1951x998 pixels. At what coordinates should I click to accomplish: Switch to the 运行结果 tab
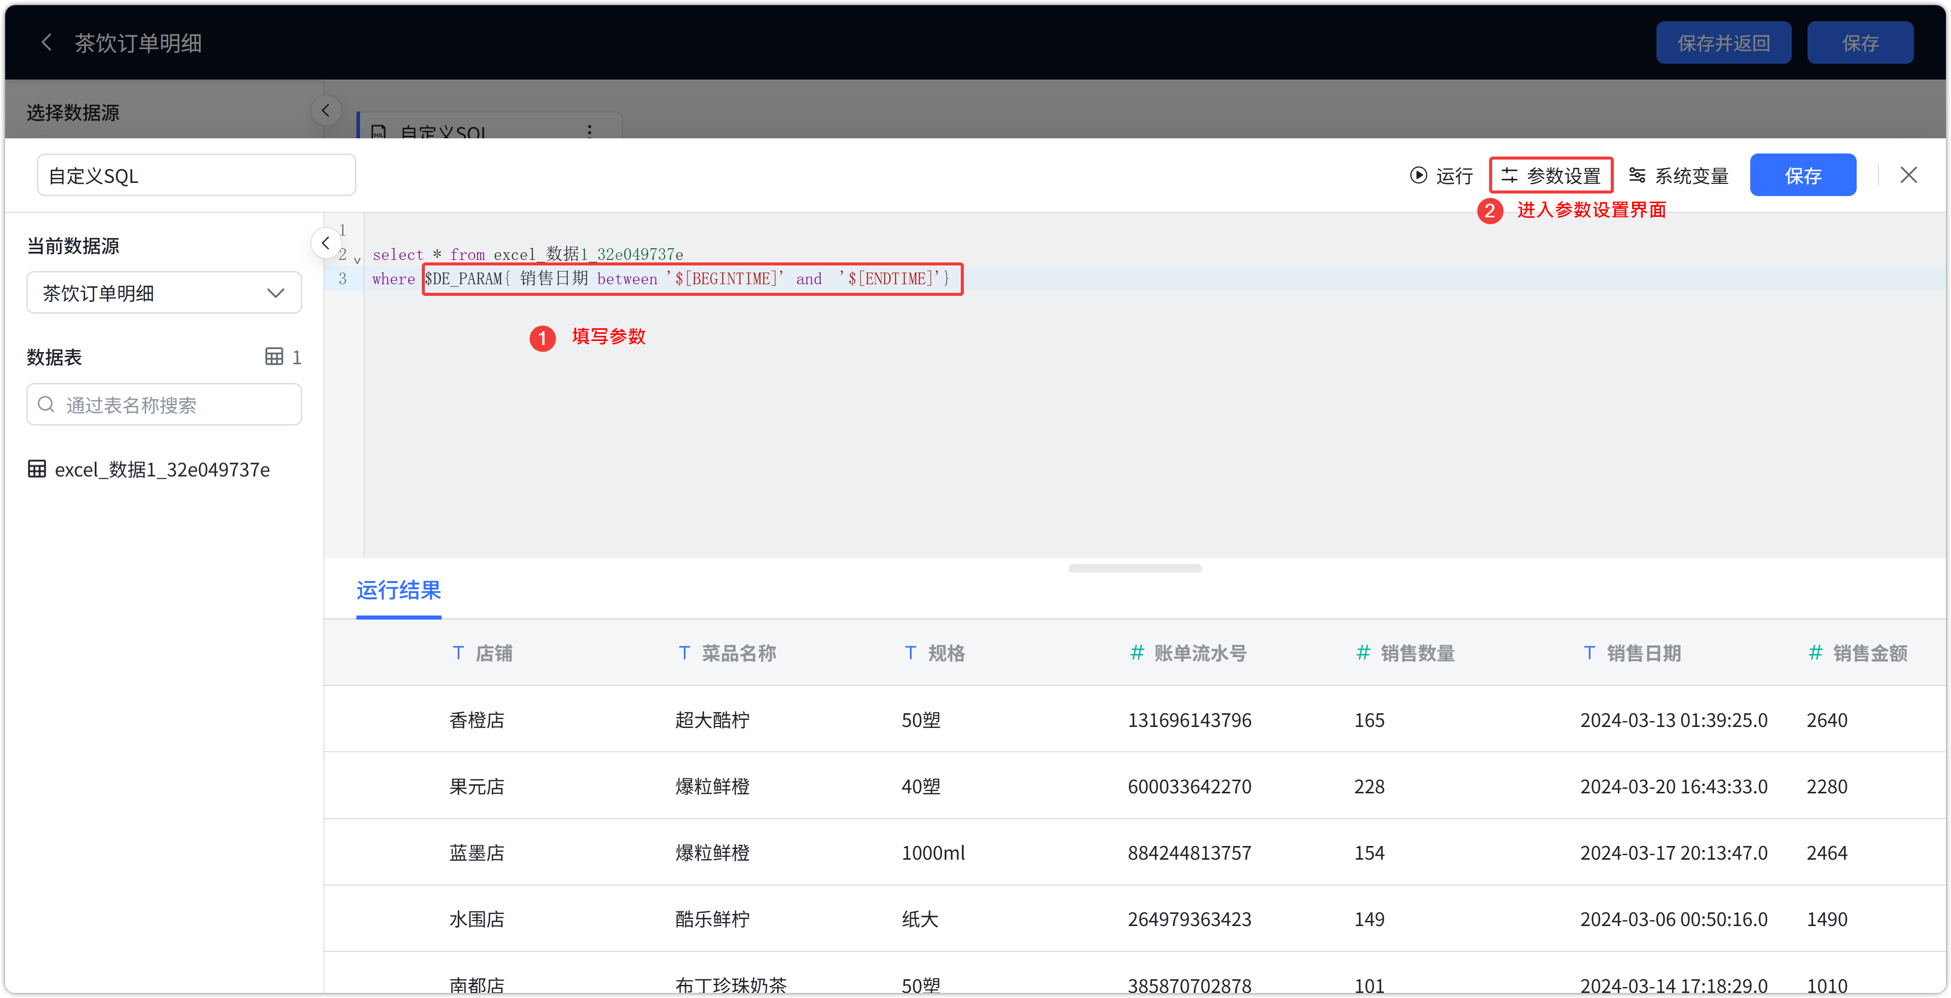pyautogui.click(x=399, y=589)
